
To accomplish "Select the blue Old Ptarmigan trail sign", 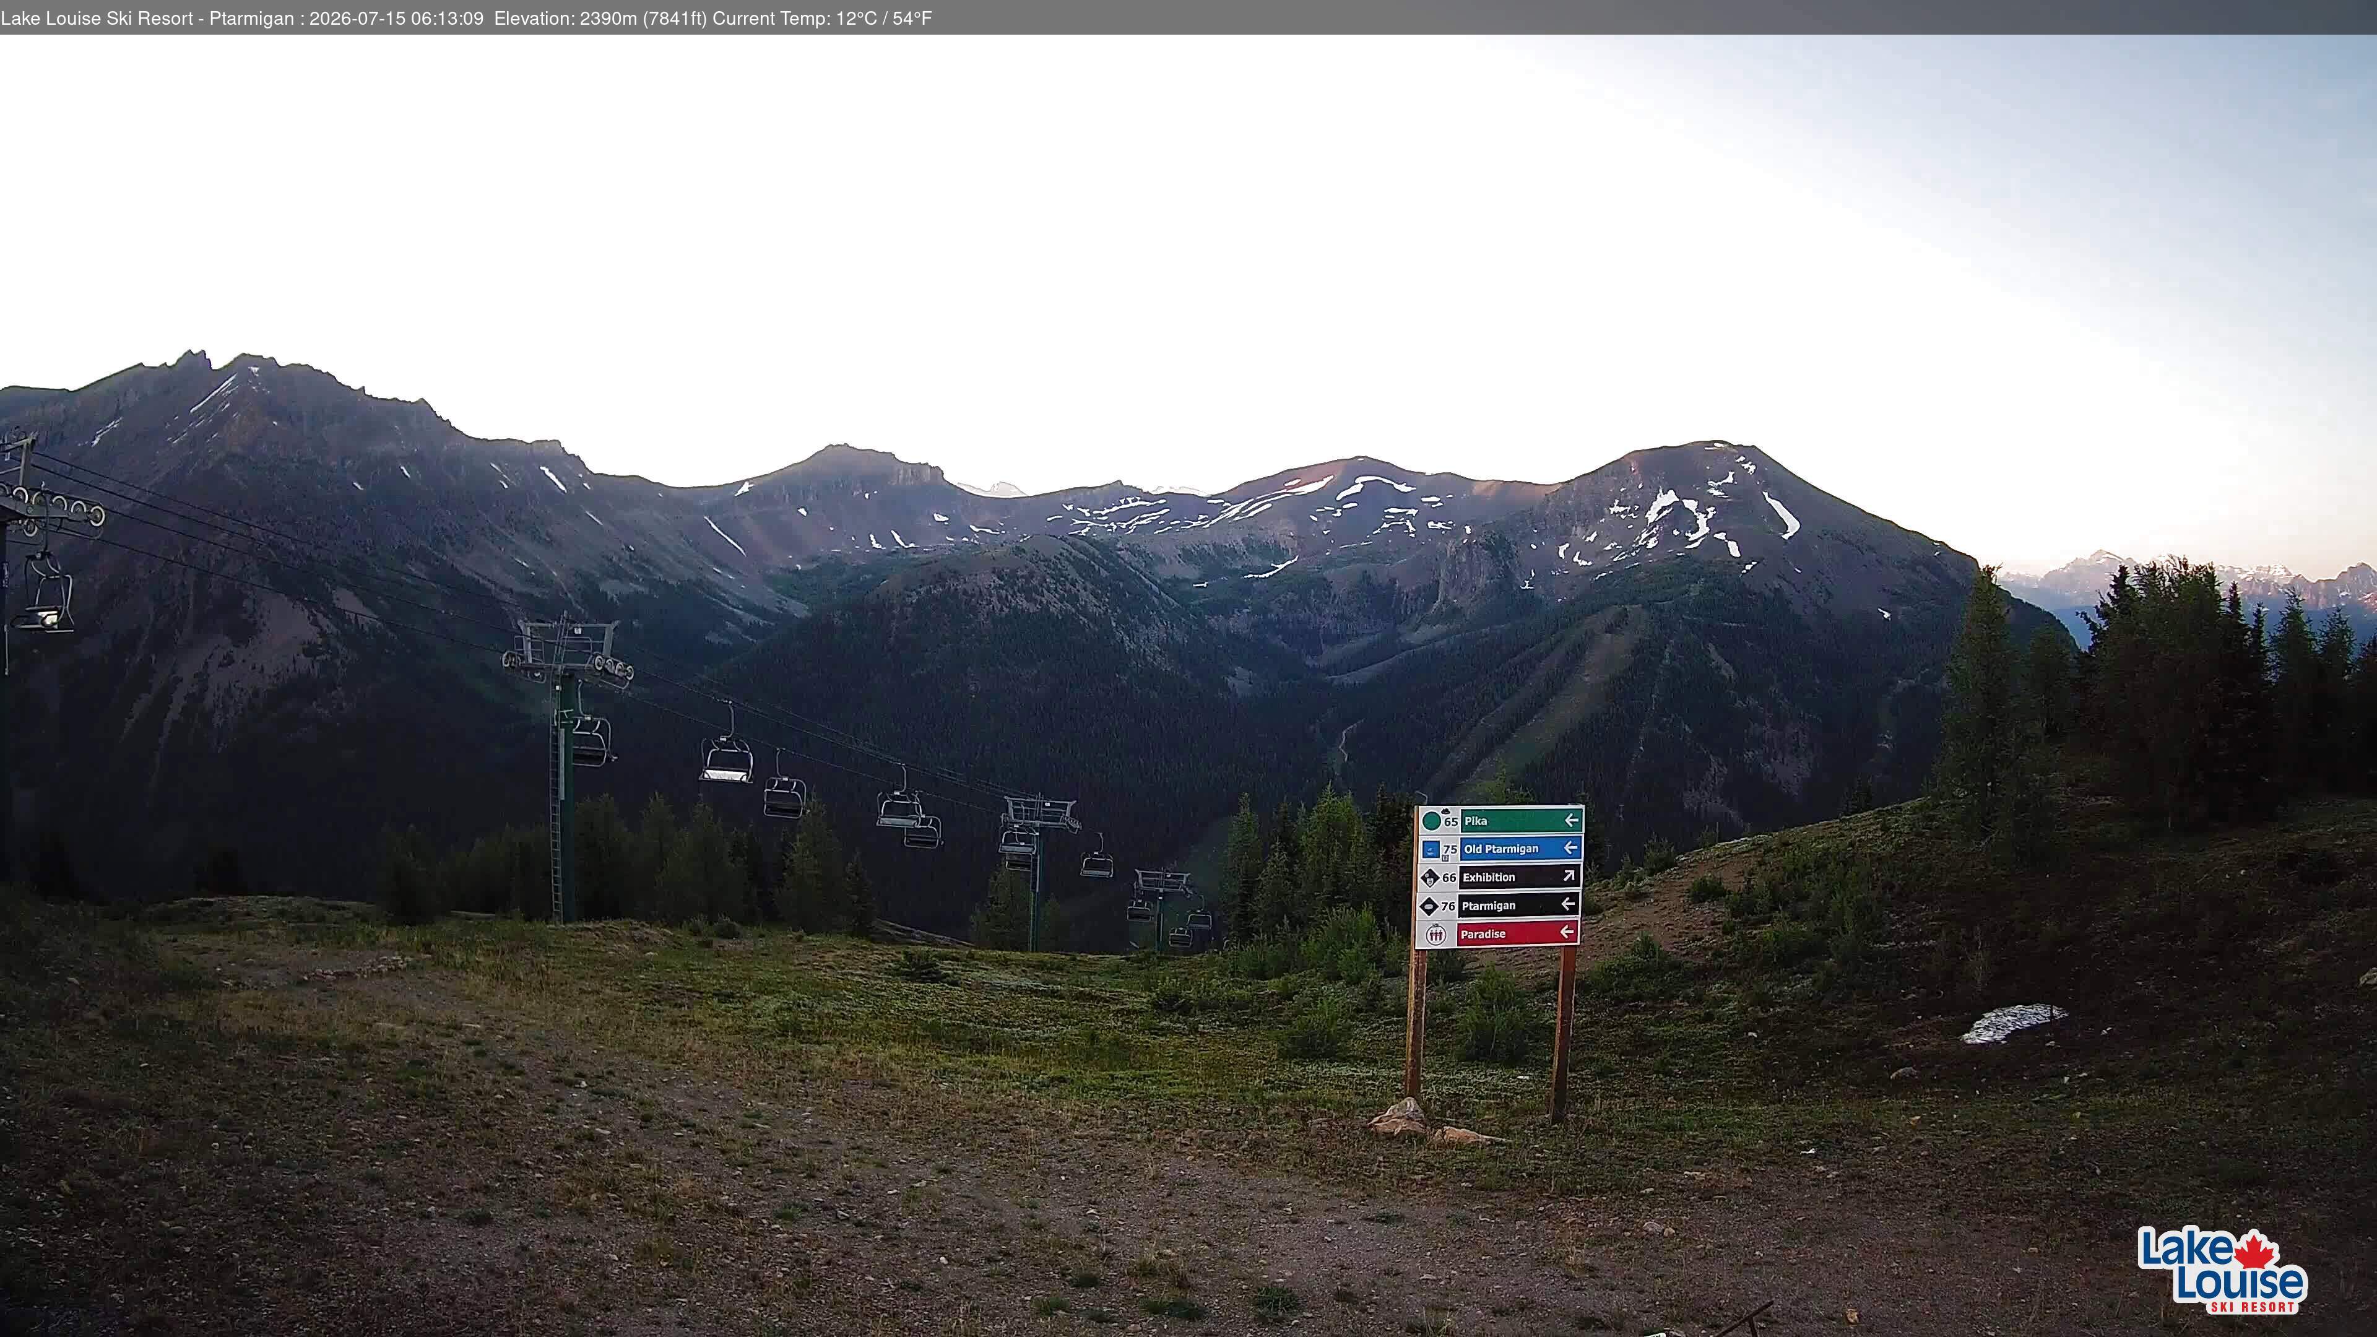I will point(1499,848).
